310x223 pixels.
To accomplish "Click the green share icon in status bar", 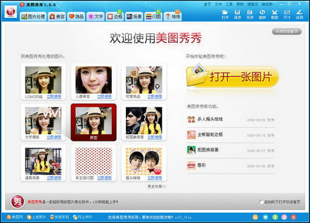I will (x=275, y=217).
